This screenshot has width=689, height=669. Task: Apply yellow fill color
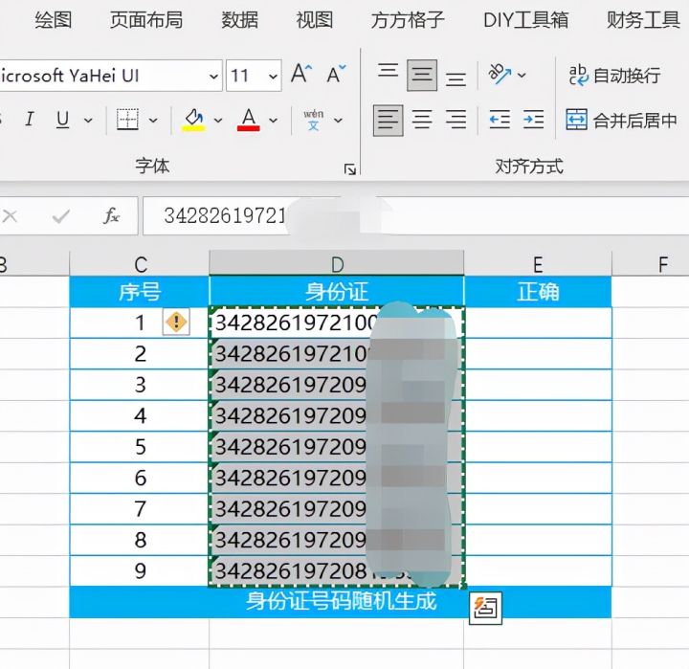tap(193, 120)
